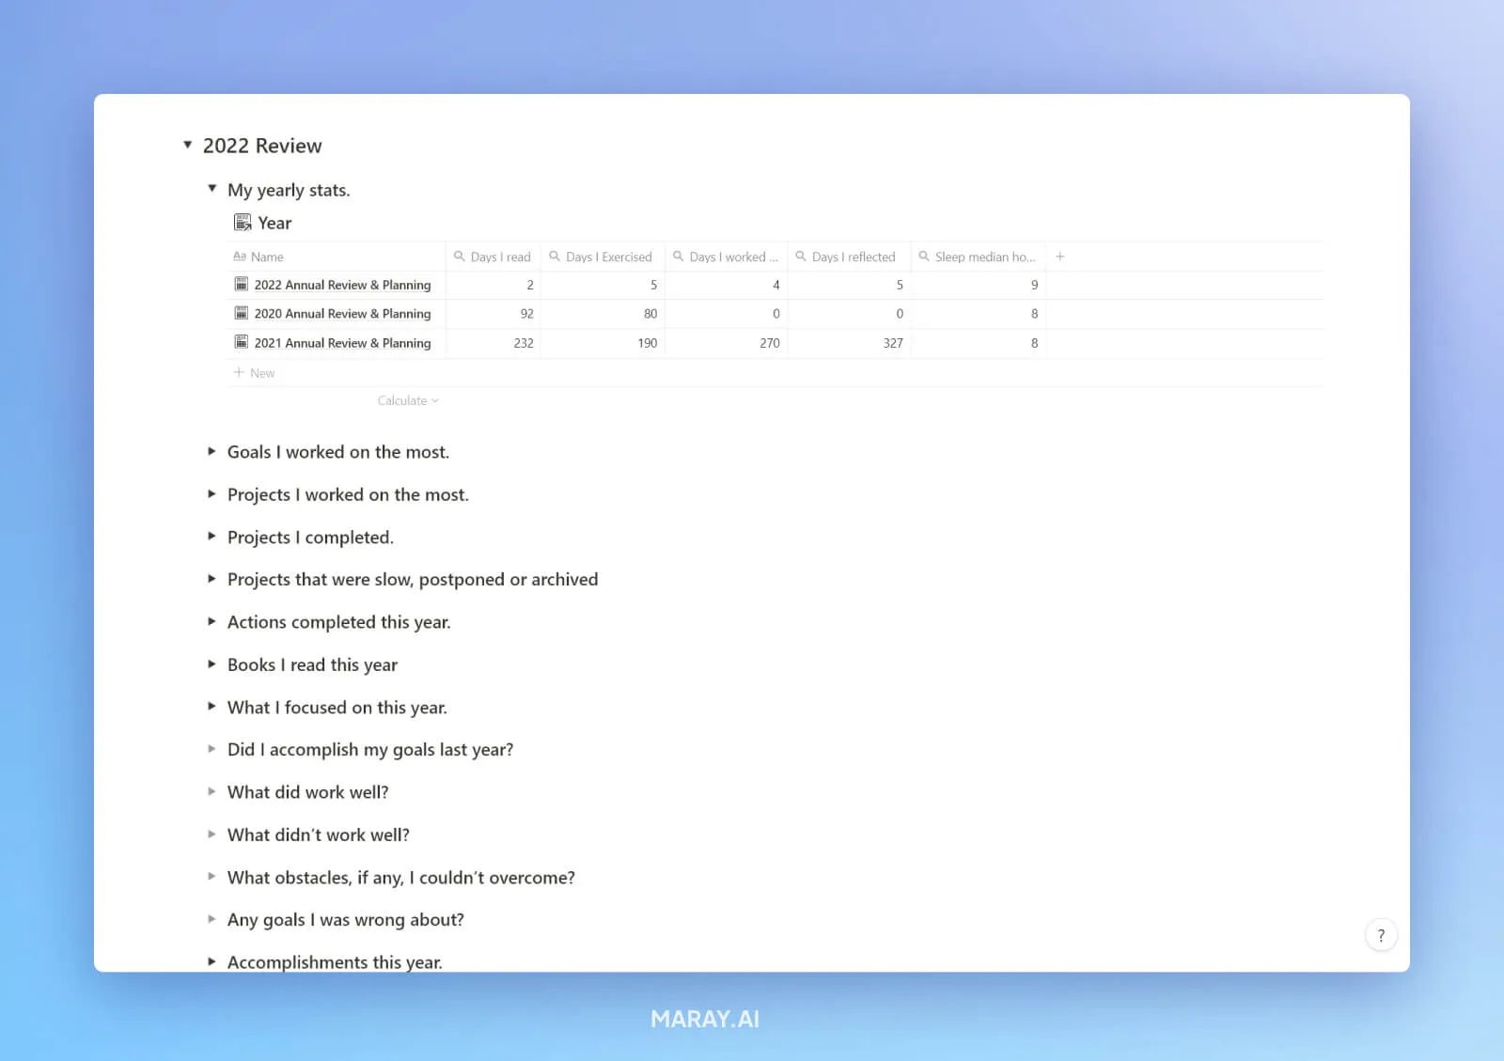The height and width of the screenshot is (1061, 1504).
Task: Open the Sleep median hours column menu
Action: click(980, 256)
